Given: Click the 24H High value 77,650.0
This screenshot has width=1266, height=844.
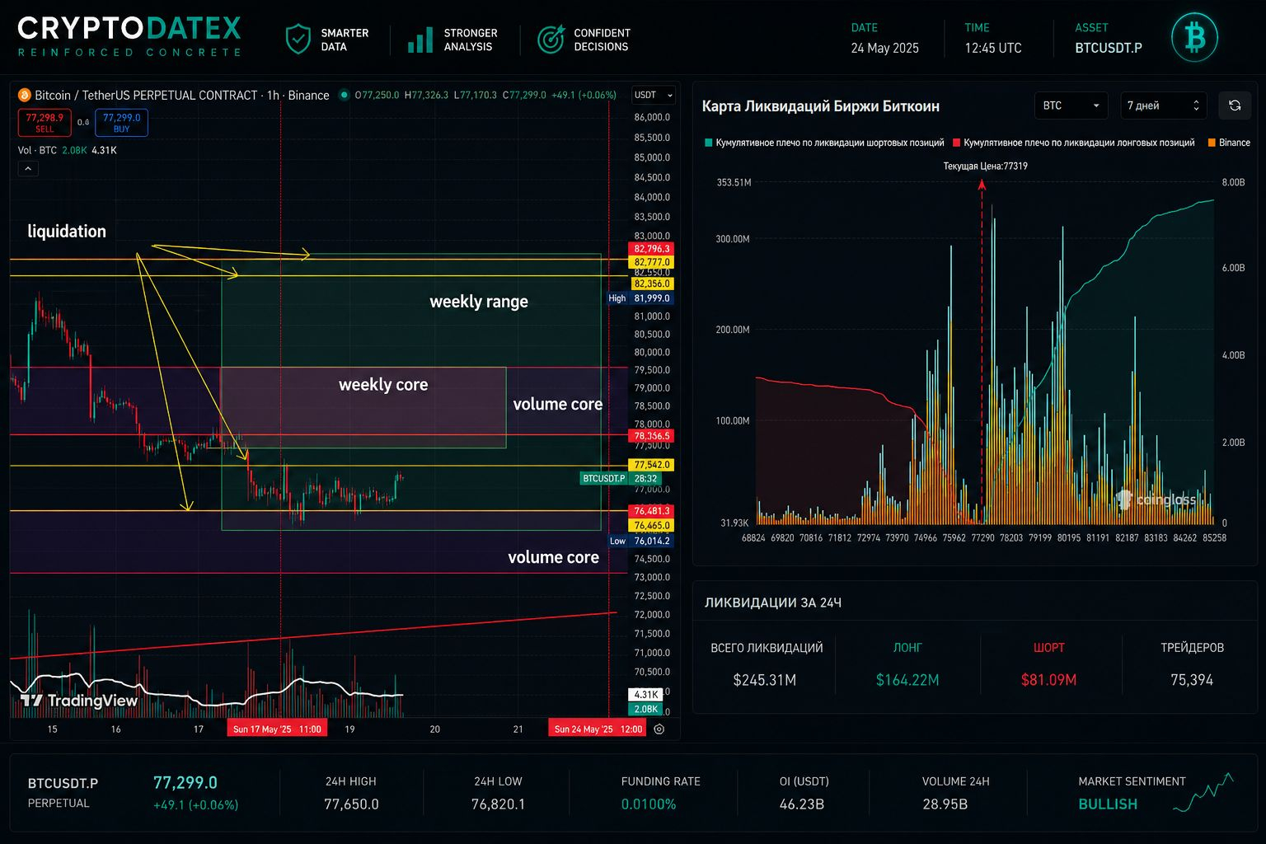Looking at the screenshot, I should [351, 804].
